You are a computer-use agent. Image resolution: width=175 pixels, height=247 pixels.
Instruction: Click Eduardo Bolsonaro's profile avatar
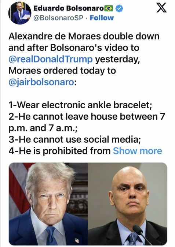pos(20,13)
